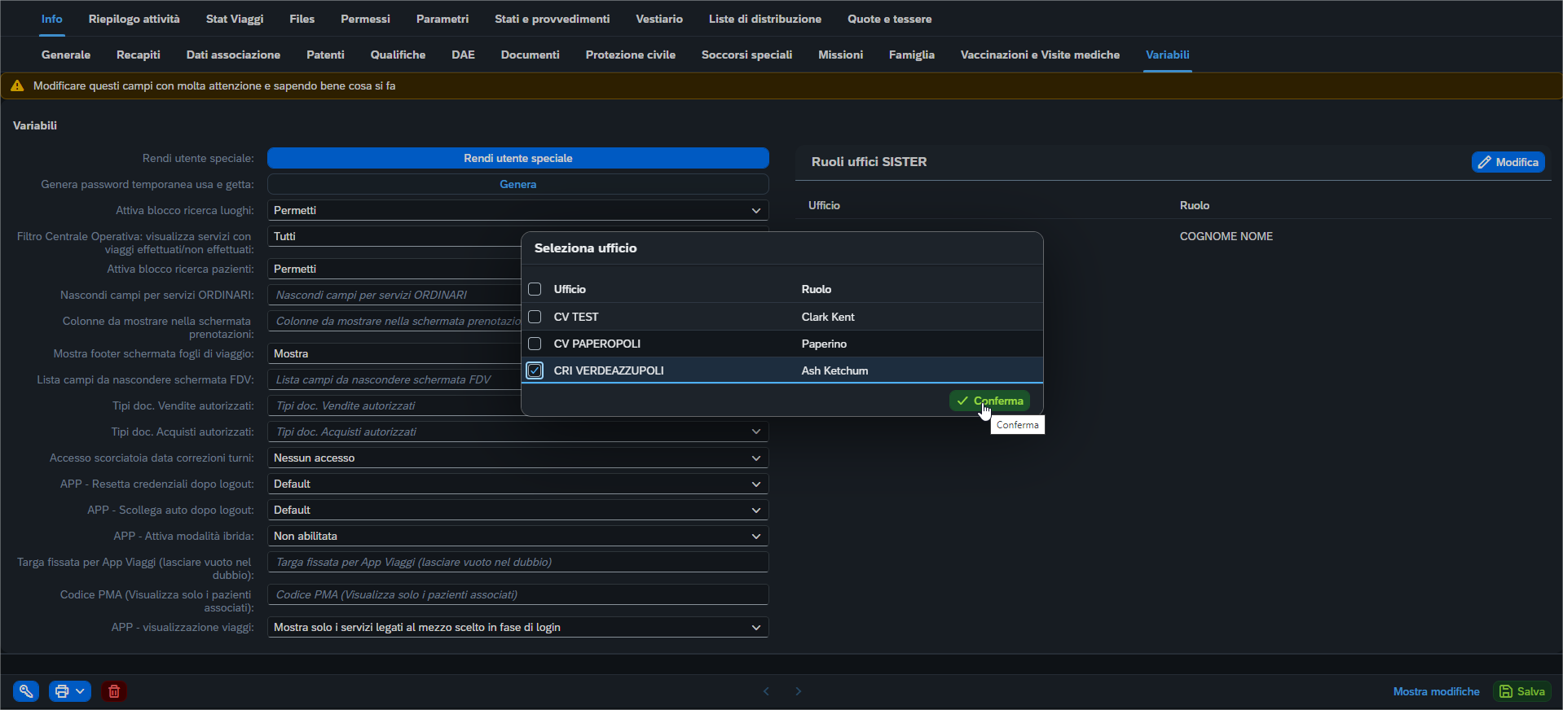
Task: Tick the CV PAPEROPOLI checkbox
Action: click(x=535, y=344)
